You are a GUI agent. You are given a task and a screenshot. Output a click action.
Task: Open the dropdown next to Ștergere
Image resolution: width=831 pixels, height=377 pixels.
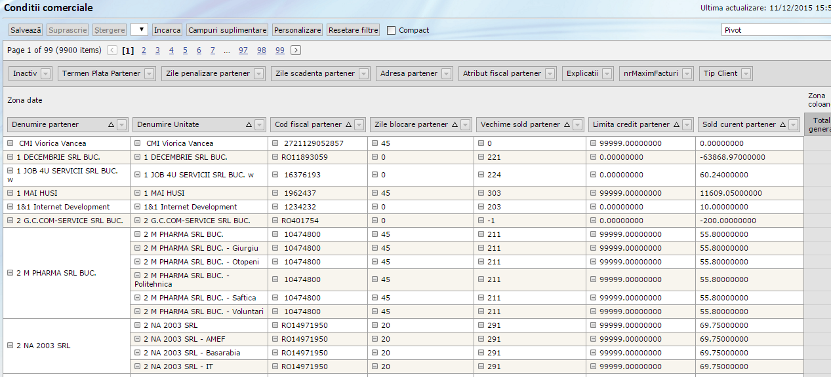pyautogui.click(x=139, y=30)
